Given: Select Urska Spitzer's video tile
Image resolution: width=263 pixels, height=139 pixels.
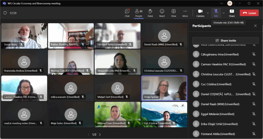Looking at the screenshot, I should [164, 88].
